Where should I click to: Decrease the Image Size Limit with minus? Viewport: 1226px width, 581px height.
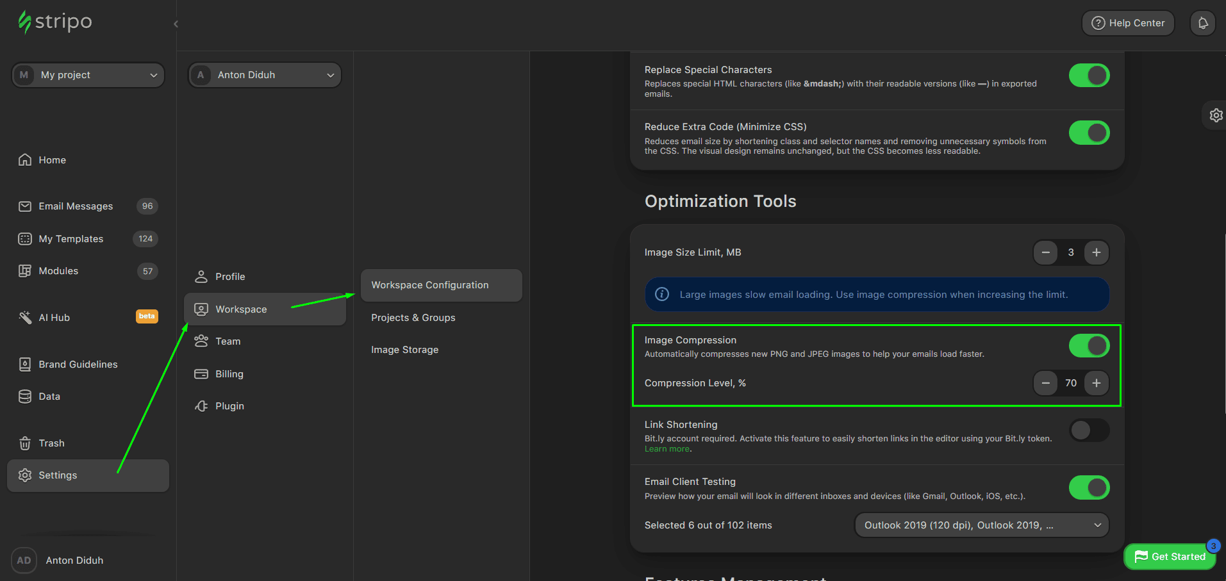(x=1045, y=252)
